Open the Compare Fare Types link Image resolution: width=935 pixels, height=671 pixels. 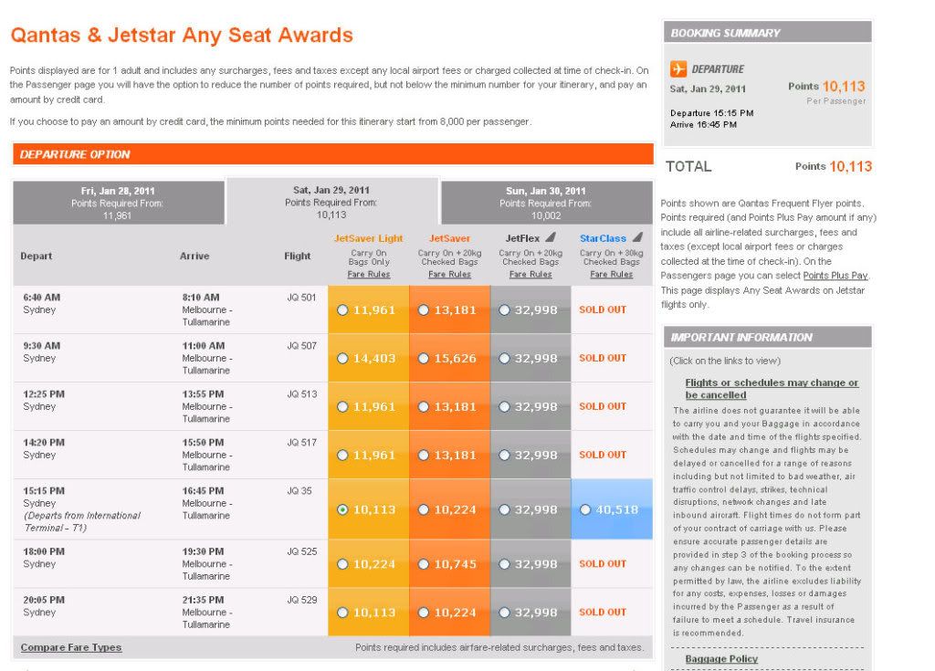(71, 648)
